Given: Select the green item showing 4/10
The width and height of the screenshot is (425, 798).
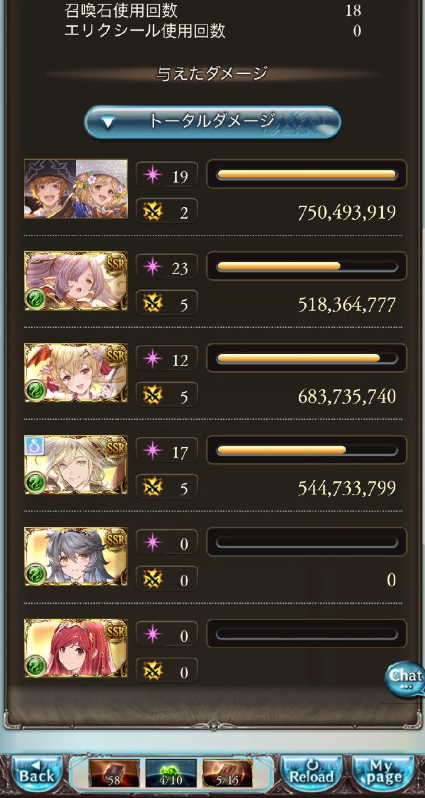Looking at the screenshot, I should 171,774.
